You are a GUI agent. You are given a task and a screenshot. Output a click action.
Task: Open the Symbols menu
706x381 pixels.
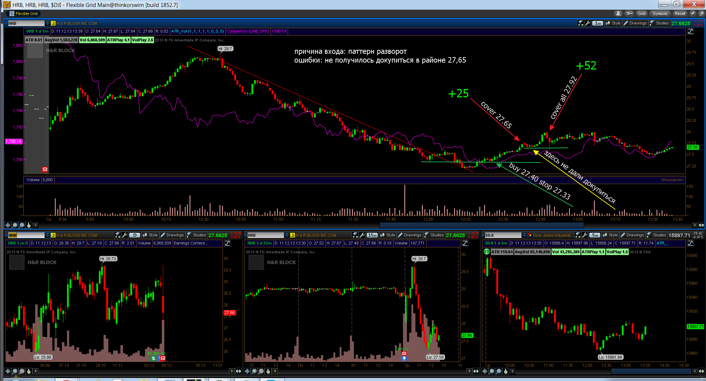[x=660, y=14]
